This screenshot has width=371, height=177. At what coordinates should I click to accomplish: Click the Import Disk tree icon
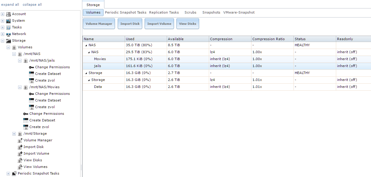[20, 147]
